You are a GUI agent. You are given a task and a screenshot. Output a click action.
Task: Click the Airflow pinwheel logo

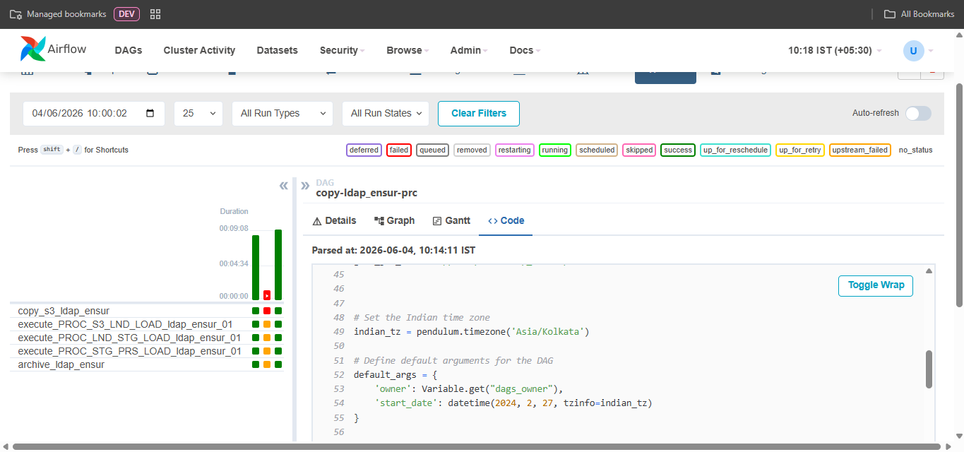[x=32, y=49]
